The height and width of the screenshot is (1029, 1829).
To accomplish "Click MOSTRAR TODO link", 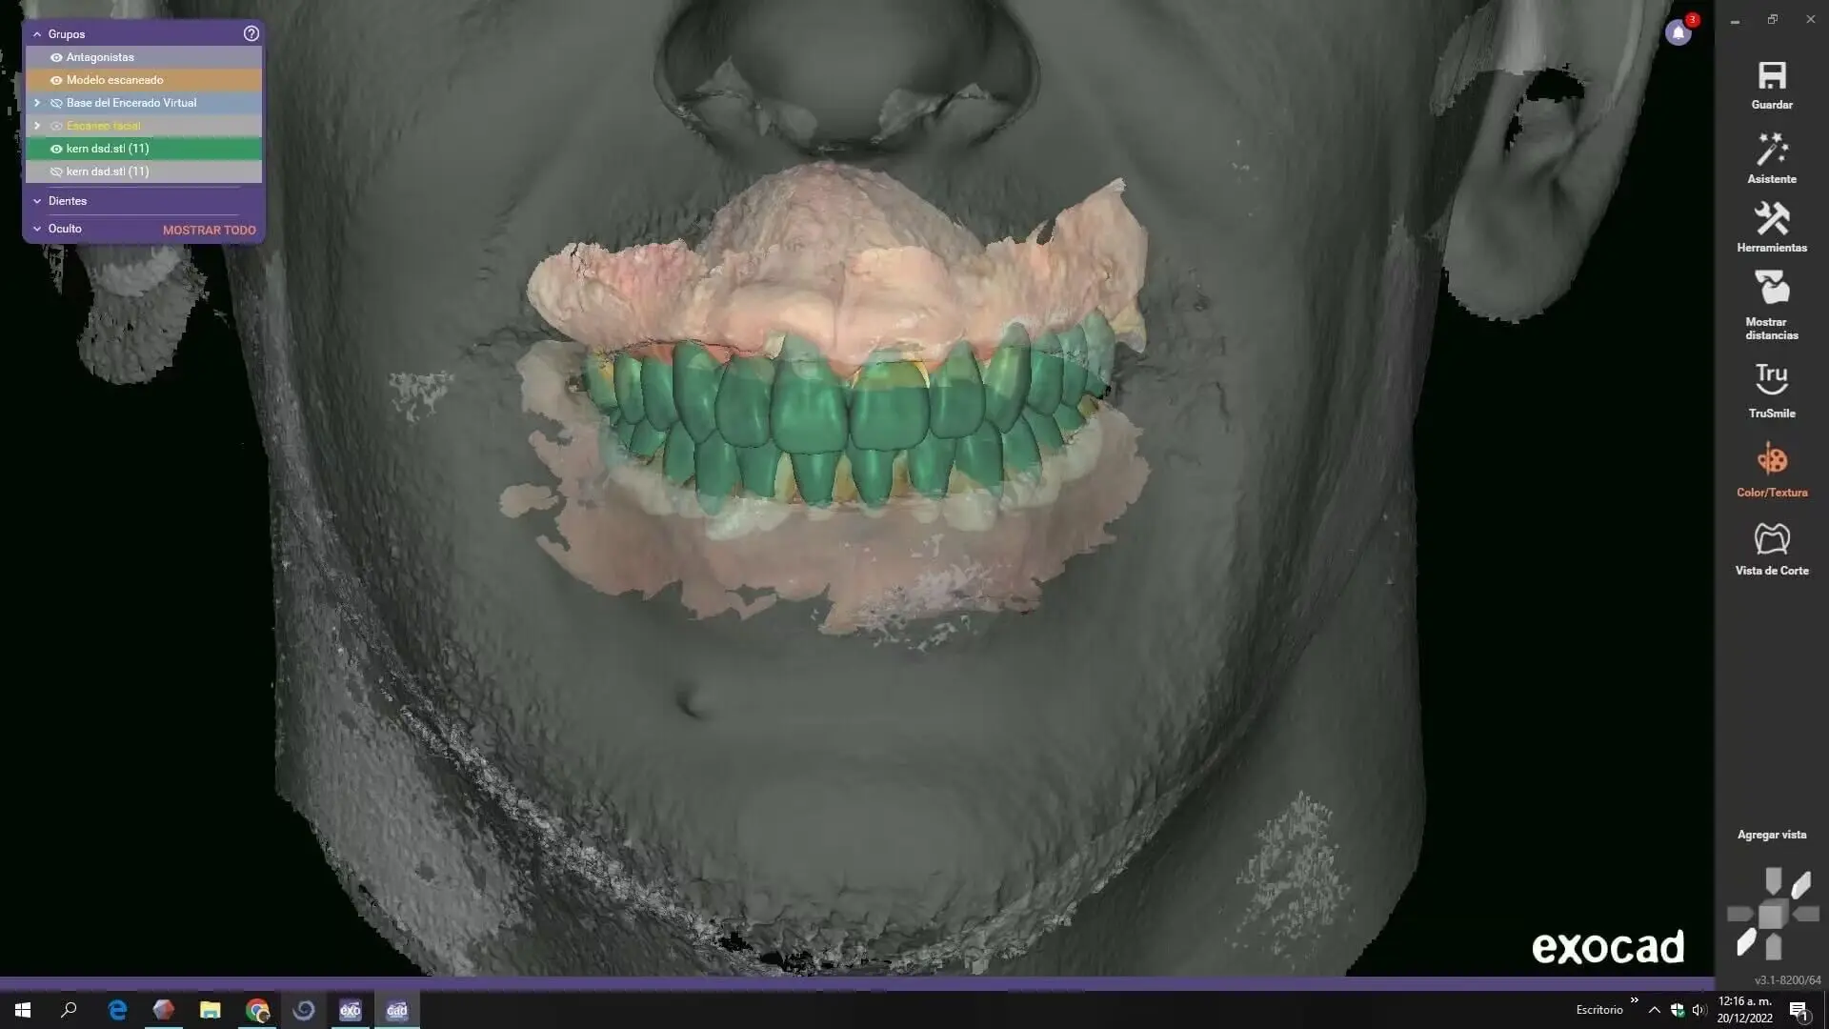I will pyautogui.click(x=209, y=230).
